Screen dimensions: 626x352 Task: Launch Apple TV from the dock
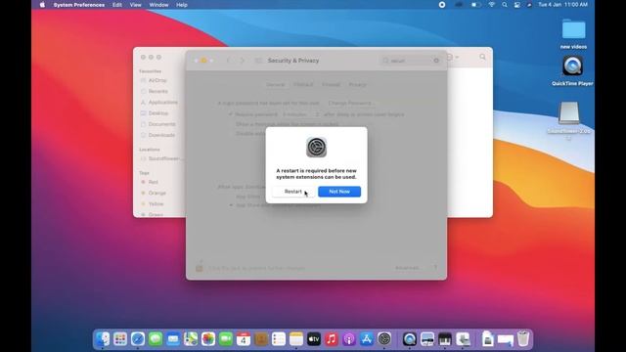(314, 339)
